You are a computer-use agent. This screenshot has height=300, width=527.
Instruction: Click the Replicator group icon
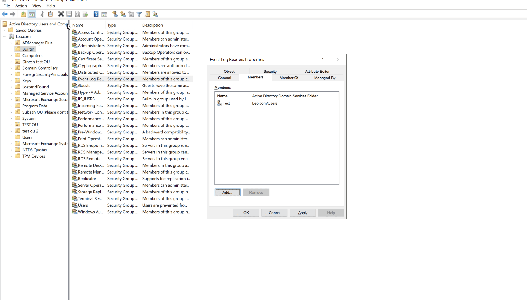coord(74,179)
